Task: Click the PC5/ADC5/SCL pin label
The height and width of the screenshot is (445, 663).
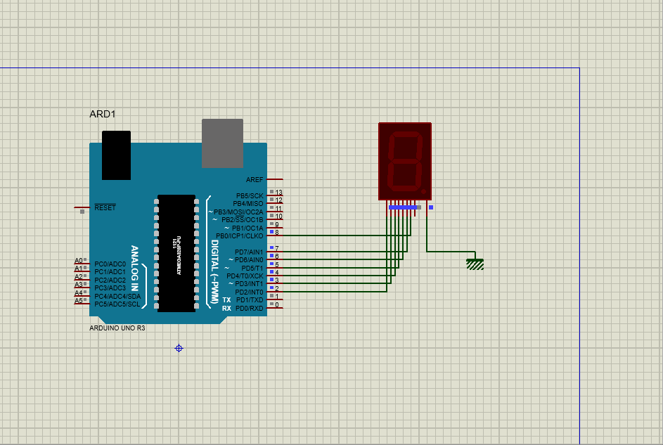Action: (x=117, y=304)
